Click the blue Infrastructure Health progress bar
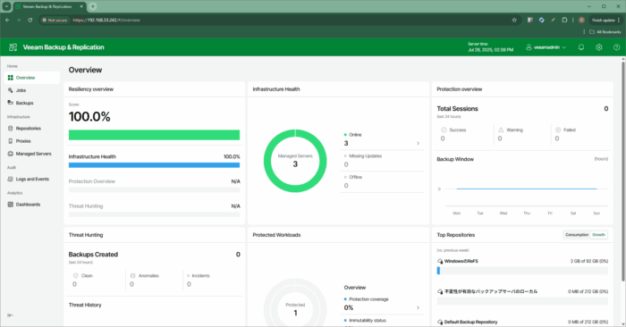Image resolution: width=626 pixels, height=327 pixels. [x=154, y=165]
